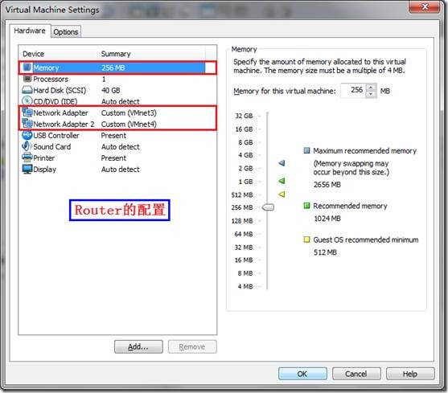This screenshot has height=393, width=448.
Task: Click the 64 MB mark on memory scale
Action: click(x=244, y=234)
